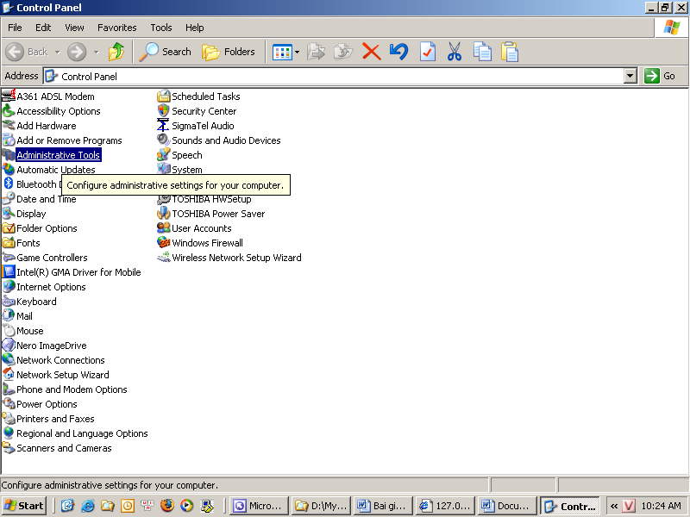Open the Forward history dropdown arrow

[x=96, y=53]
